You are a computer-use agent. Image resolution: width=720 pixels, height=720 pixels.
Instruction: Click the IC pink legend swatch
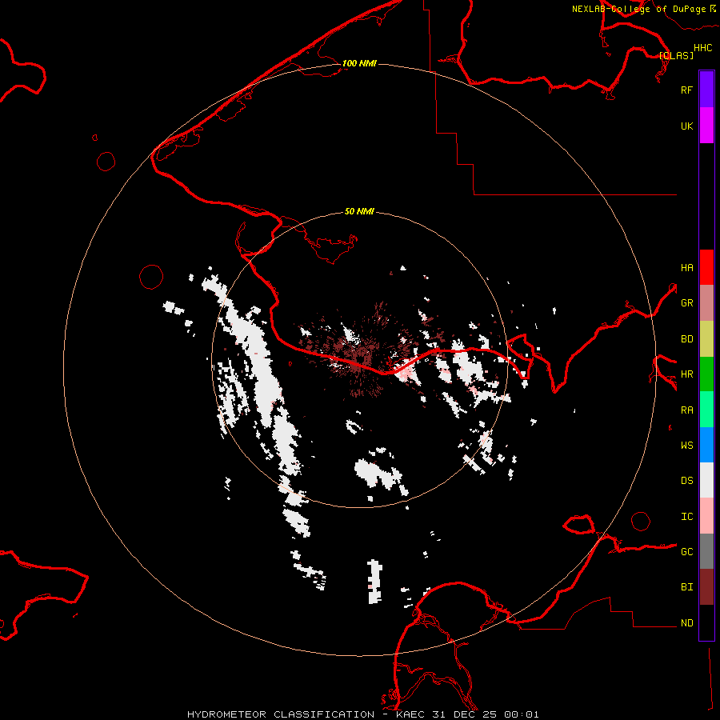tap(706, 516)
